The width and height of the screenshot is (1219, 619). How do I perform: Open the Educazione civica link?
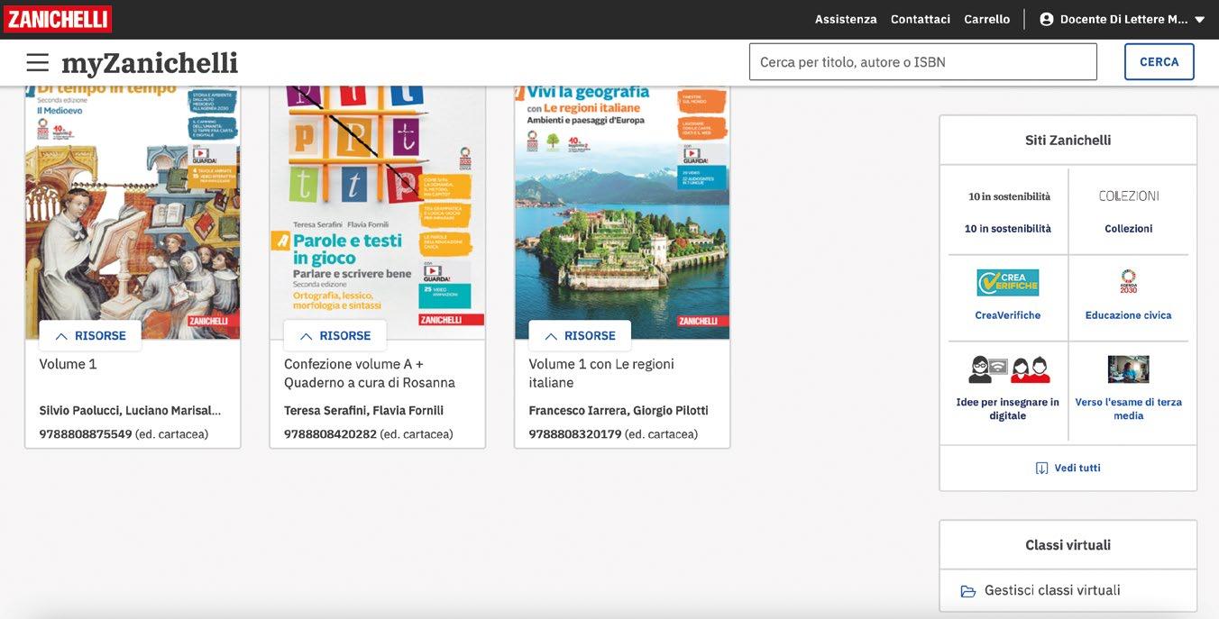[x=1129, y=315]
